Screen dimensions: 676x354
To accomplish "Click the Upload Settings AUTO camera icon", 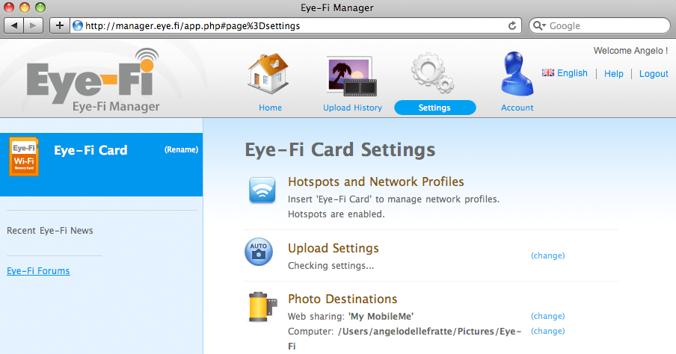I will [x=259, y=252].
